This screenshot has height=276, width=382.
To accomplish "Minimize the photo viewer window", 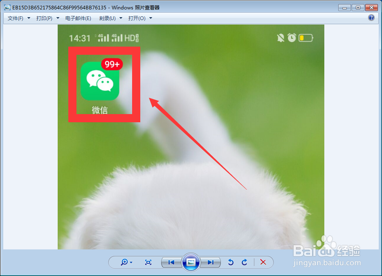I will (x=344, y=7).
